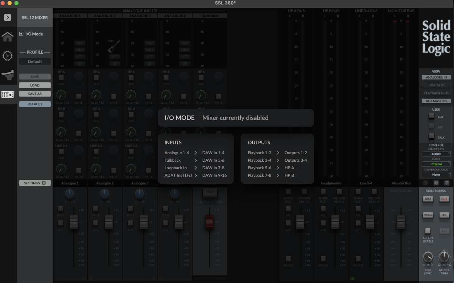Toggle the I/O Mode checkbox

[x=21, y=34]
